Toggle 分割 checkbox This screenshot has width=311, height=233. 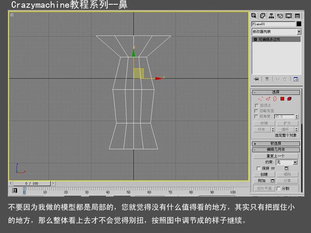(x=278, y=189)
